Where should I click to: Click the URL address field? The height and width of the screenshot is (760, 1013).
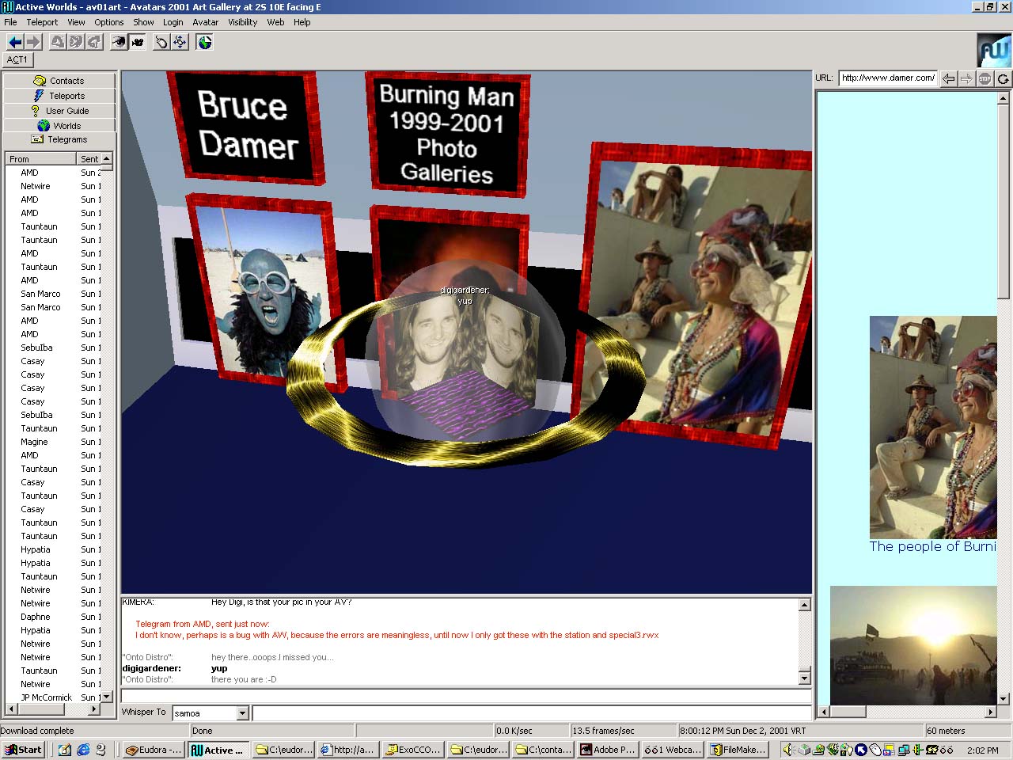pos(887,78)
